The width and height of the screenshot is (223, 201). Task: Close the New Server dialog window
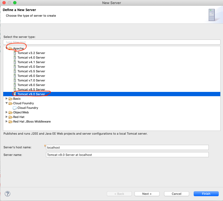tap(4, 3)
